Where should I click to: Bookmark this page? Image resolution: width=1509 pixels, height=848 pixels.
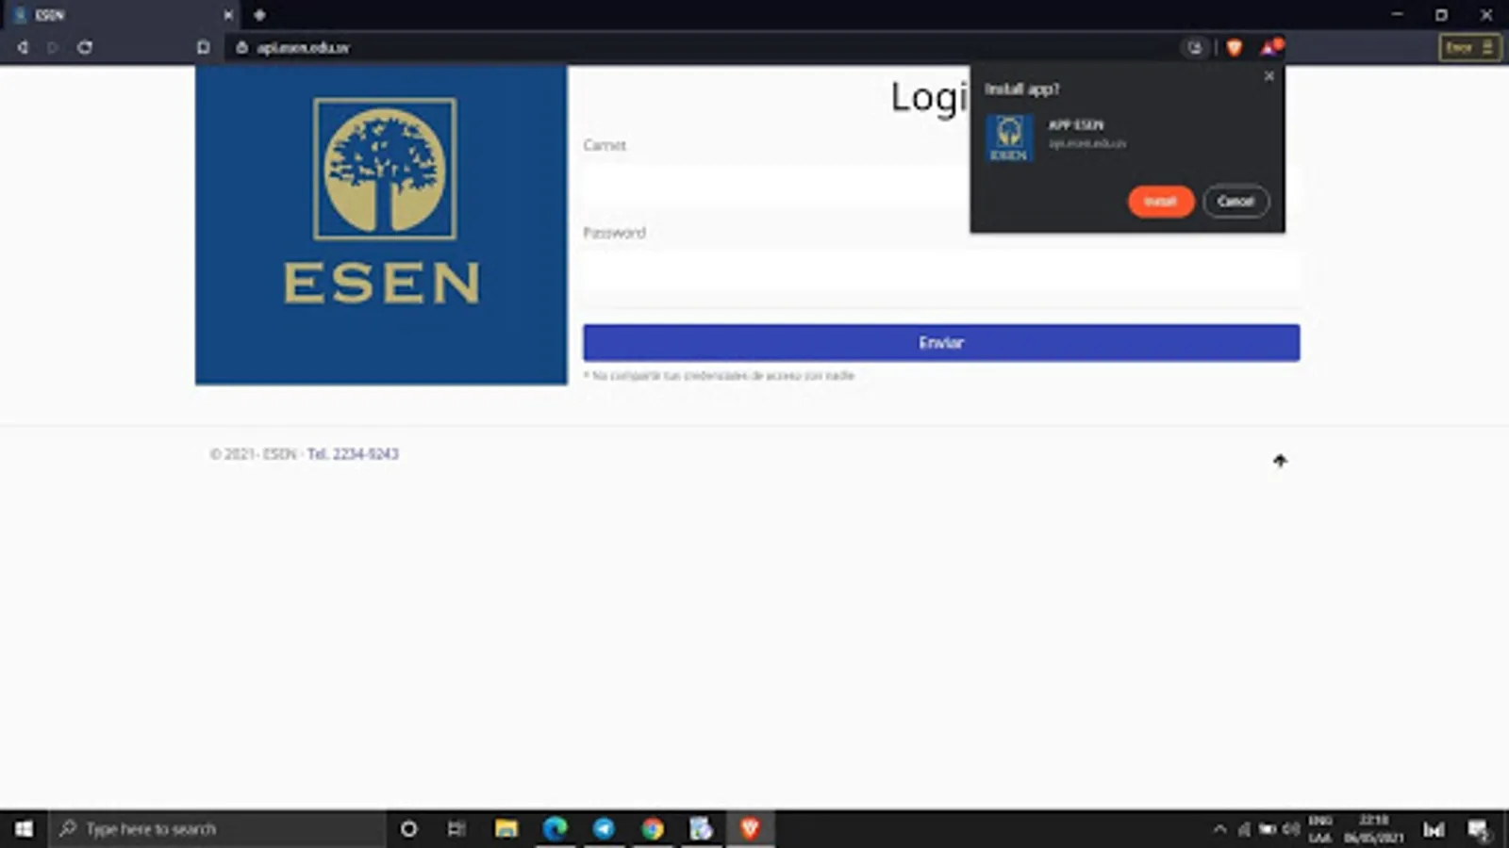click(203, 48)
